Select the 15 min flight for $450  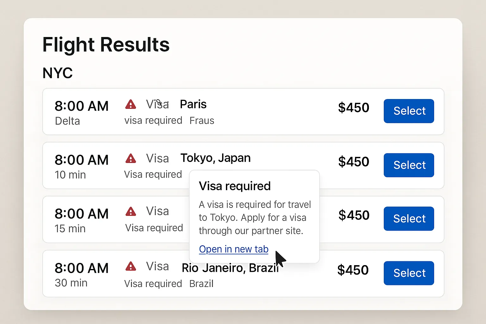point(408,218)
